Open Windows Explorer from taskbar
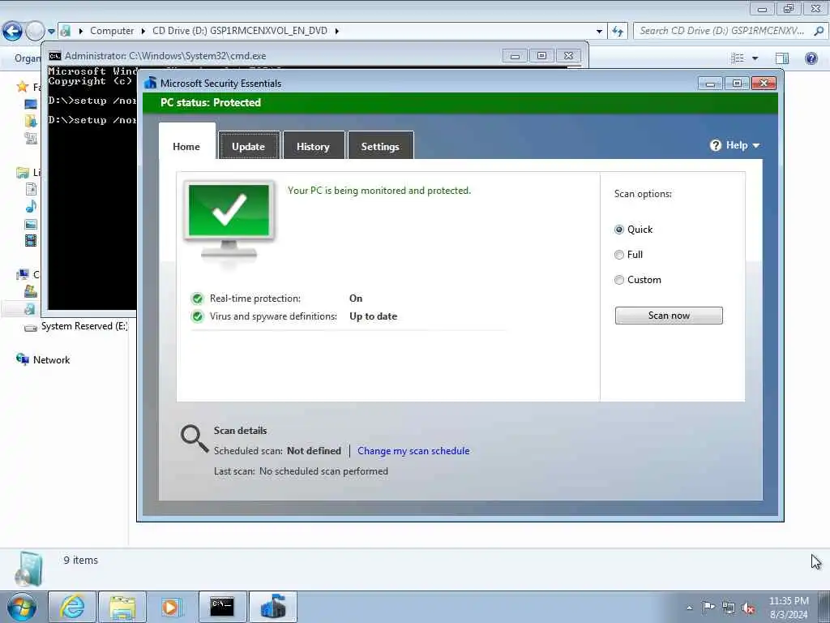This screenshot has width=830, height=623. pos(122,607)
